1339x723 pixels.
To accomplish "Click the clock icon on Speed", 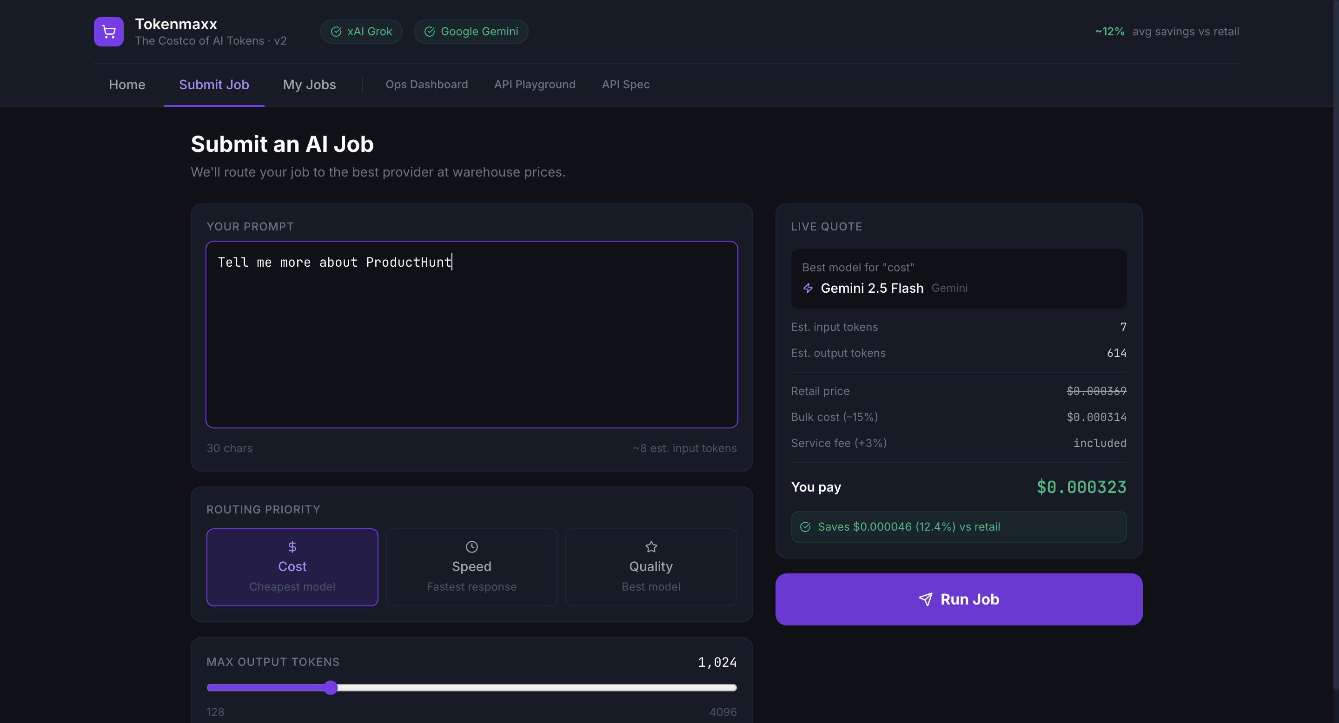I will 471,547.
